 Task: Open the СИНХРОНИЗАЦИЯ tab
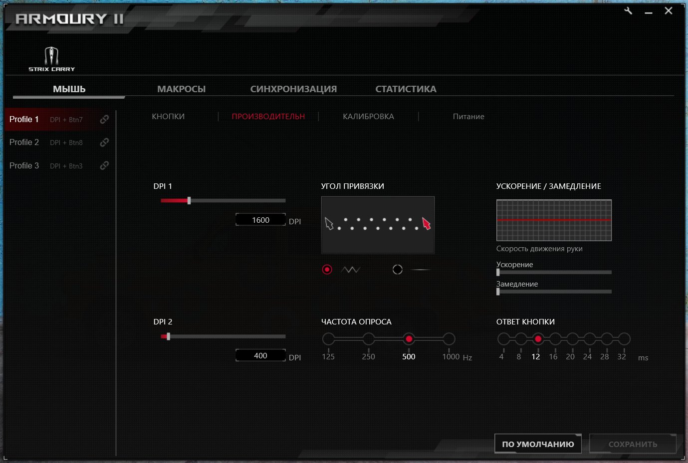pyautogui.click(x=293, y=89)
